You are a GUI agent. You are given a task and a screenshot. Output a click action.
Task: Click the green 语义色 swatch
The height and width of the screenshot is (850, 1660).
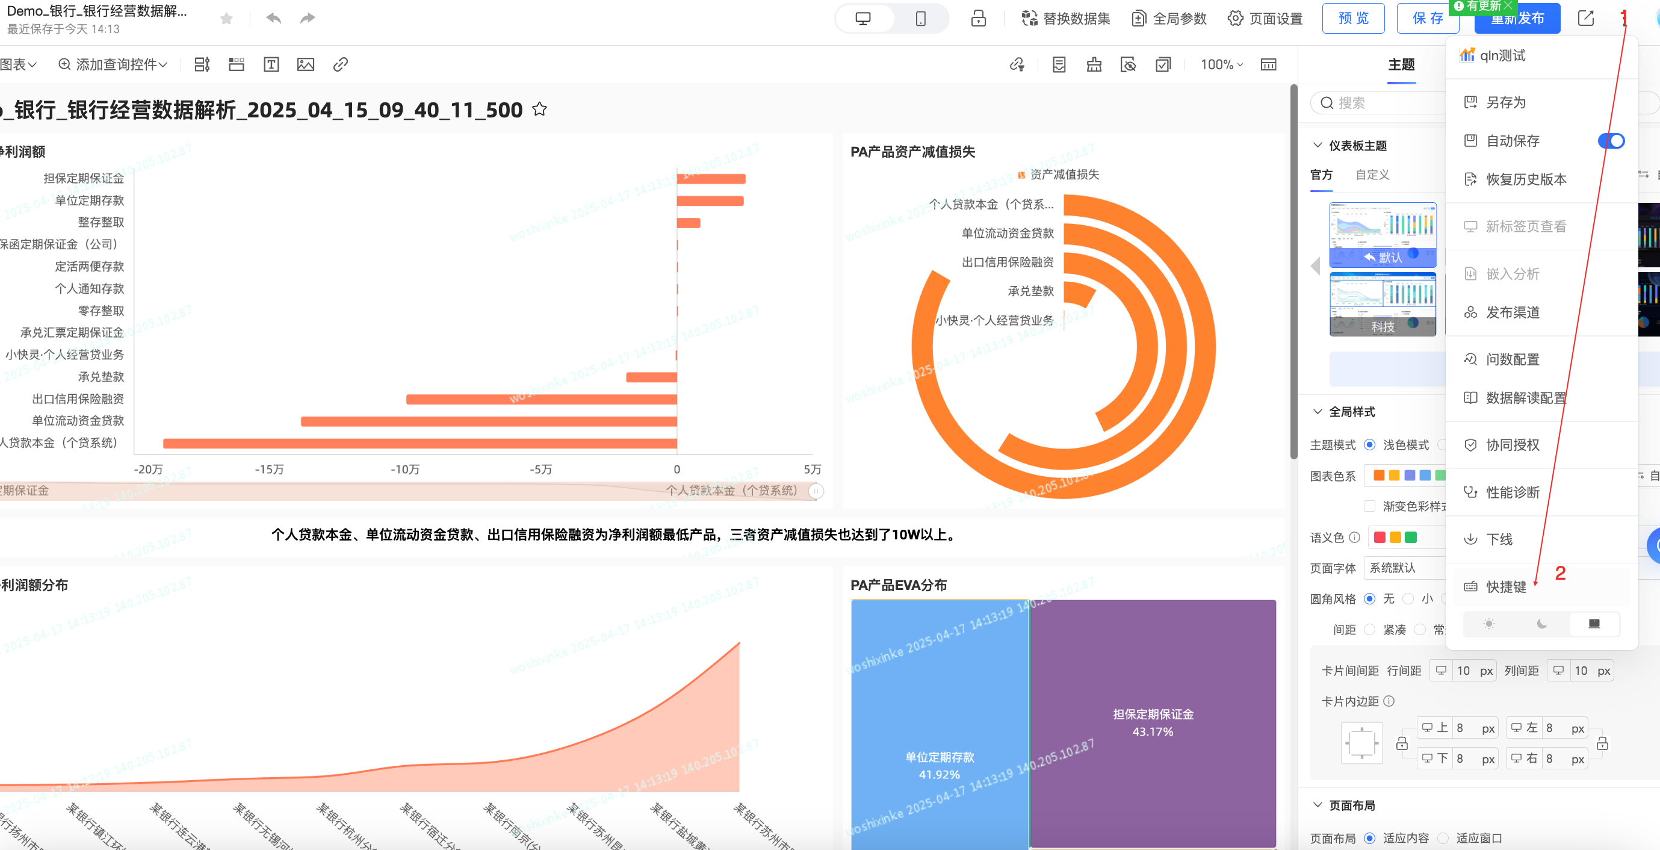[1411, 538]
